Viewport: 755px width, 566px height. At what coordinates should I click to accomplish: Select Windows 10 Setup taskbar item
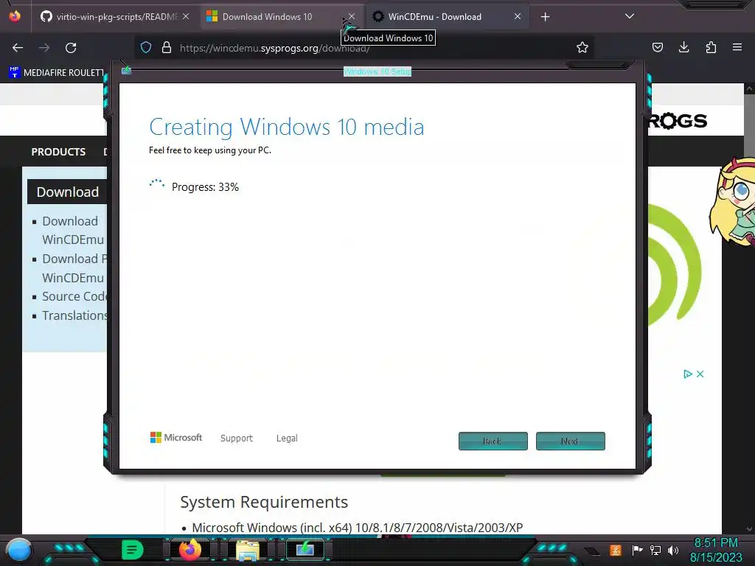305,550
